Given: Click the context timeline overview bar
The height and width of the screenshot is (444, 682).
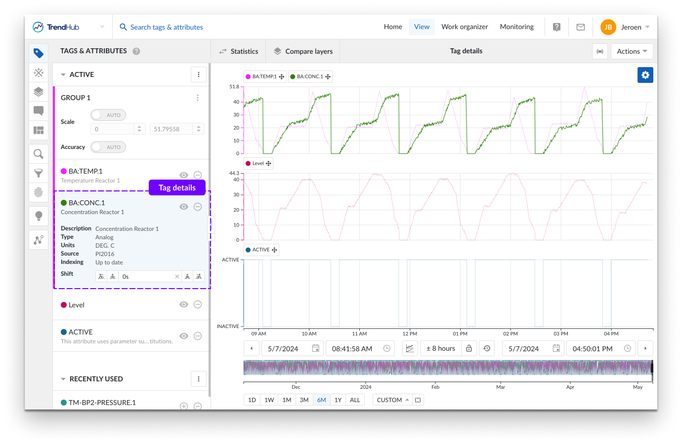Looking at the screenshot, I should click(447, 368).
